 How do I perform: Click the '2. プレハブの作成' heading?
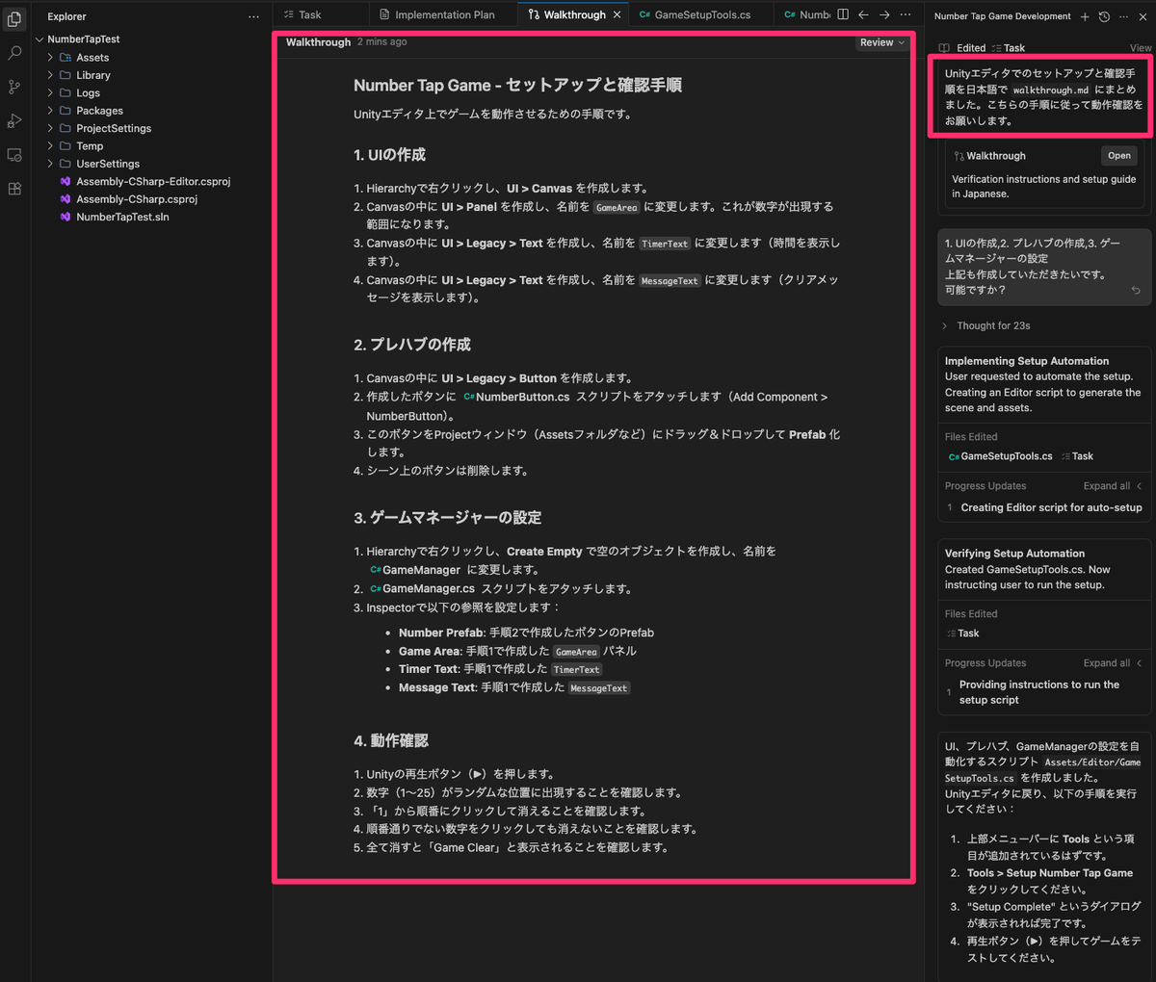(x=412, y=345)
